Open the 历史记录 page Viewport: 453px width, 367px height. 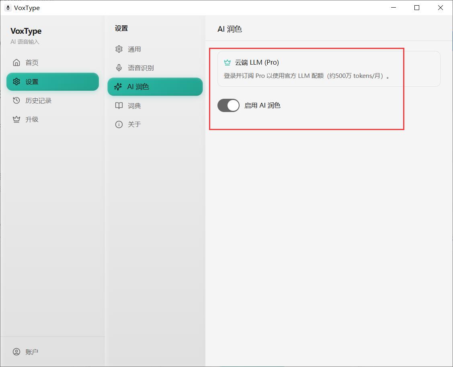pos(53,100)
